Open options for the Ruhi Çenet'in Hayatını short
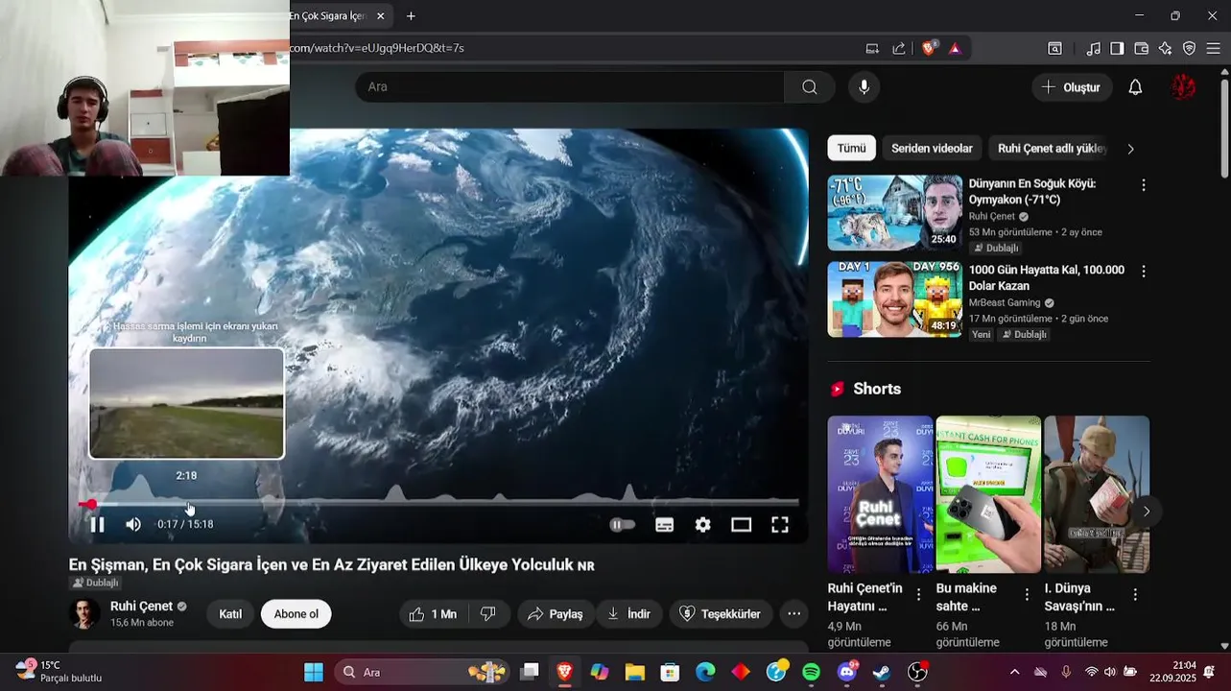Image resolution: width=1231 pixels, height=691 pixels. click(x=918, y=595)
